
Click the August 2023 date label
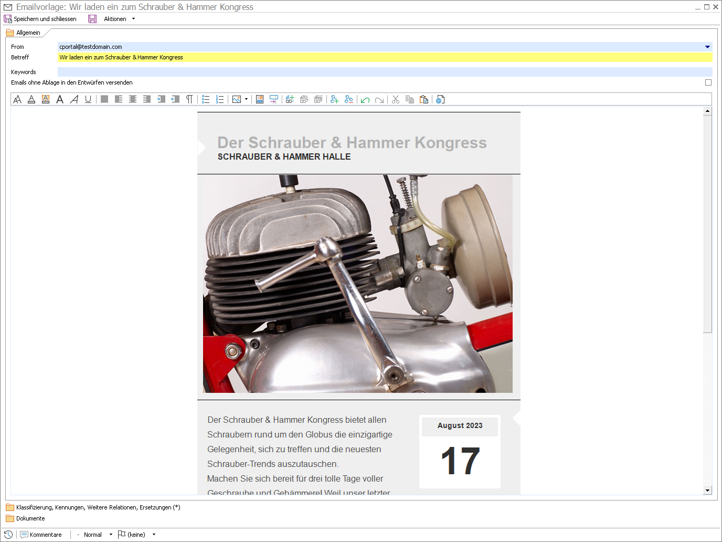coord(460,425)
